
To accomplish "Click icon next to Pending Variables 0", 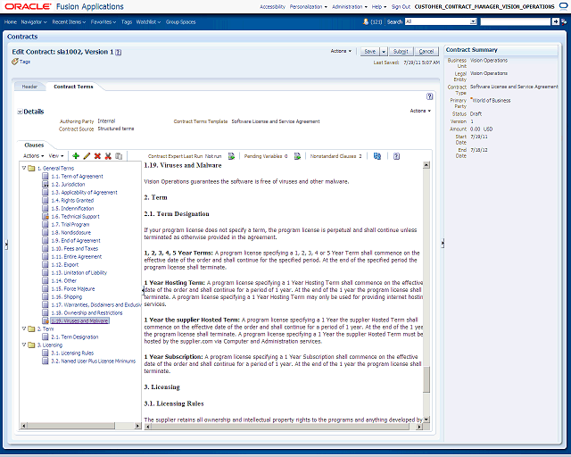I will (297, 156).
